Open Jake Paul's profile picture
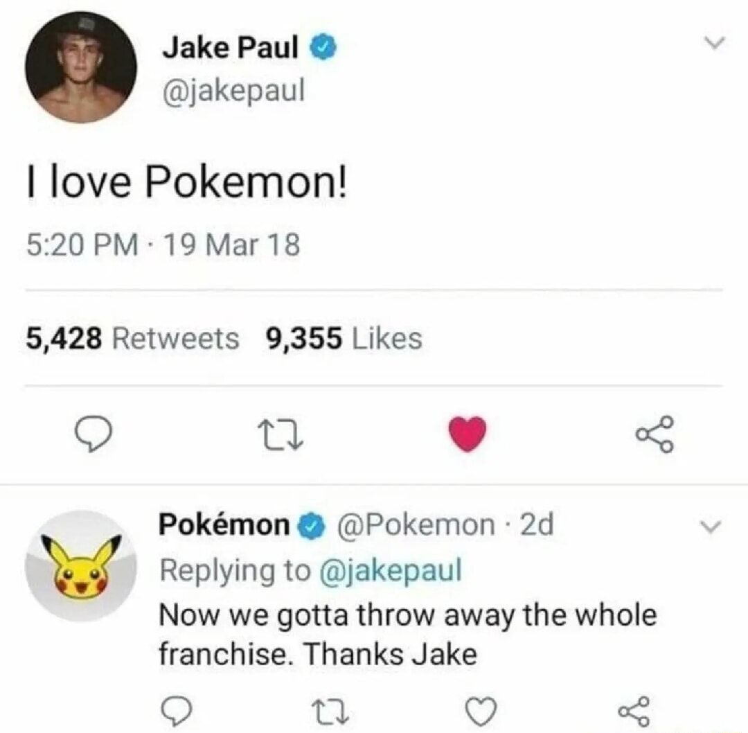 tap(81, 67)
